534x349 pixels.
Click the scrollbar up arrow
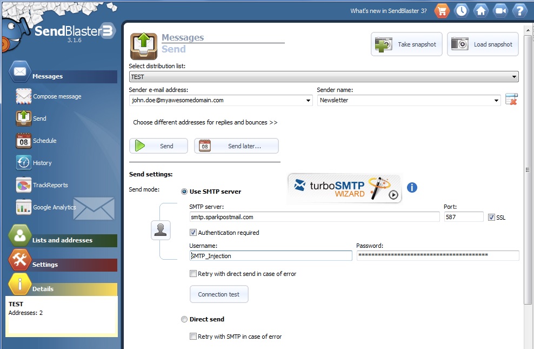pyautogui.click(x=528, y=30)
